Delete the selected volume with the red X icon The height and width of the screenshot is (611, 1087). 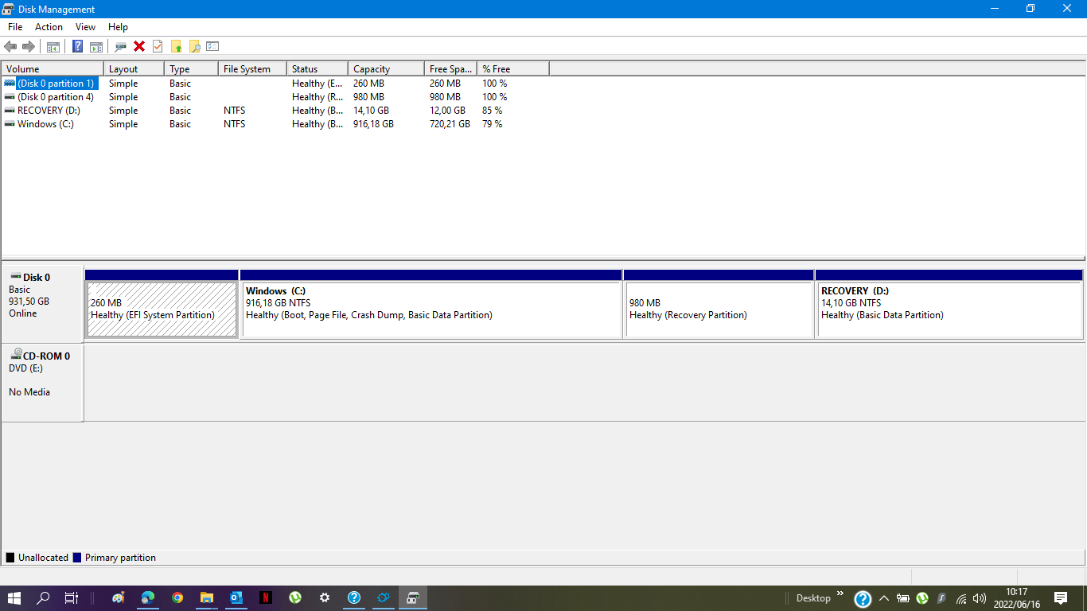(x=138, y=46)
